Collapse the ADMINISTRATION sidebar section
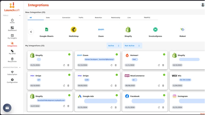The width and height of the screenshot is (205, 115). point(20,67)
